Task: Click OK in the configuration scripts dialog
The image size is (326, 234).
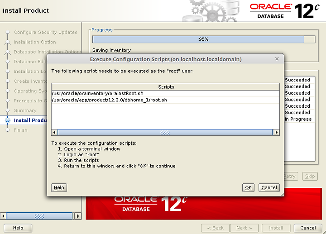Action: click(248, 188)
